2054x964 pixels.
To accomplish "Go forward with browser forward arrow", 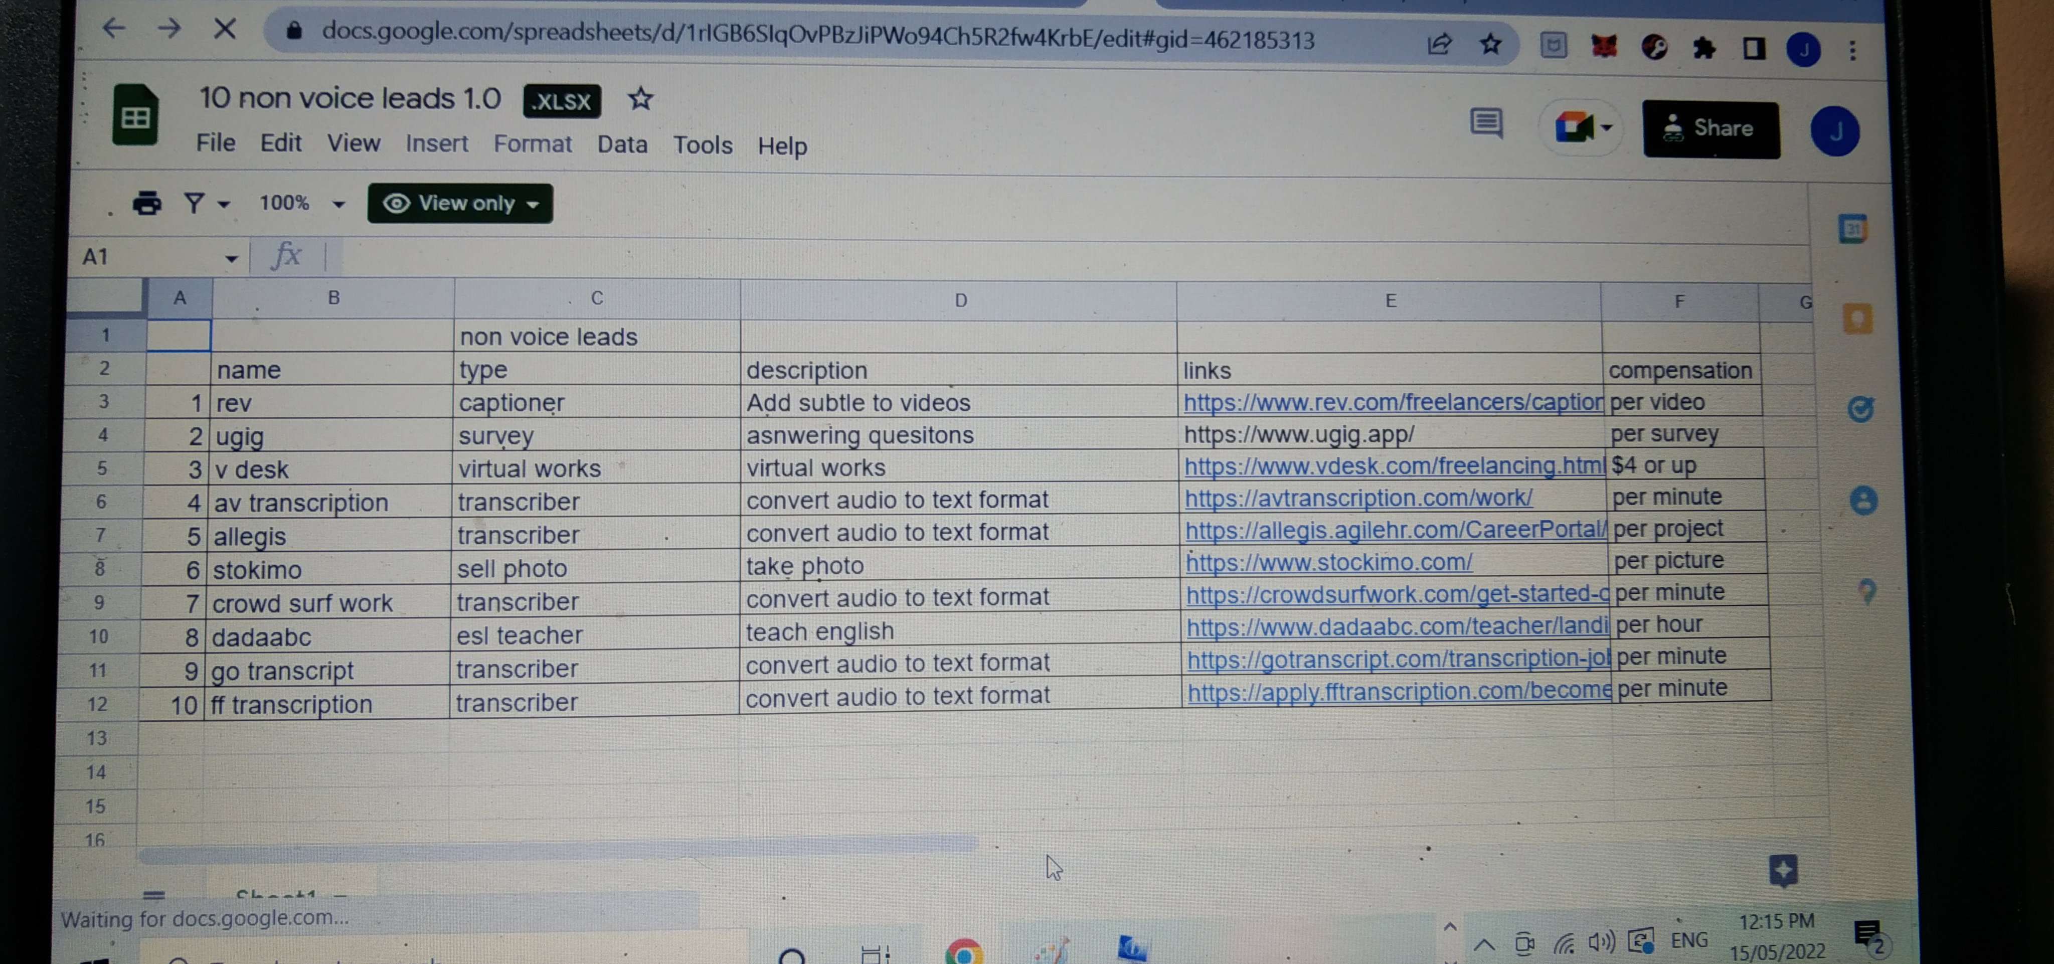I will tap(169, 29).
